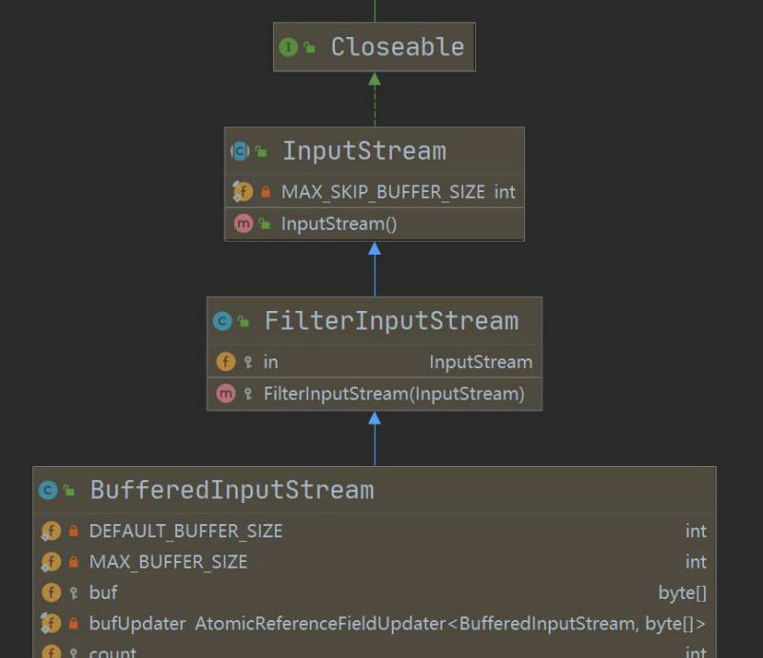Image resolution: width=763 pixels, height=658 pixels.
Task: Click the abstract class icon beside InputStream
Action: point(240,151)
